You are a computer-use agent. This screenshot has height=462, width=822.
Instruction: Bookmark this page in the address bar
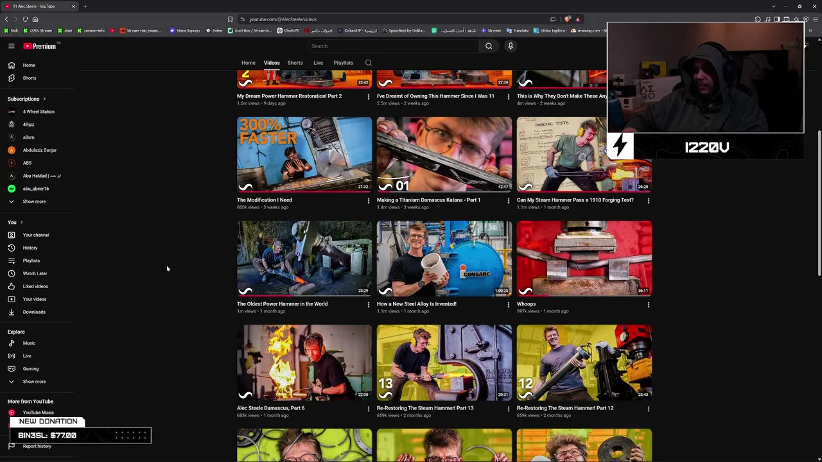[x=230, y=19]
